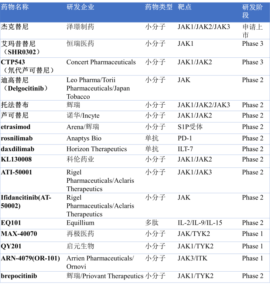Click JAK1/JAK2/JAK3 target in 杰克替尼 row
Image resolution: width=270 pixels, height=284 pixels.
[204, 27]
